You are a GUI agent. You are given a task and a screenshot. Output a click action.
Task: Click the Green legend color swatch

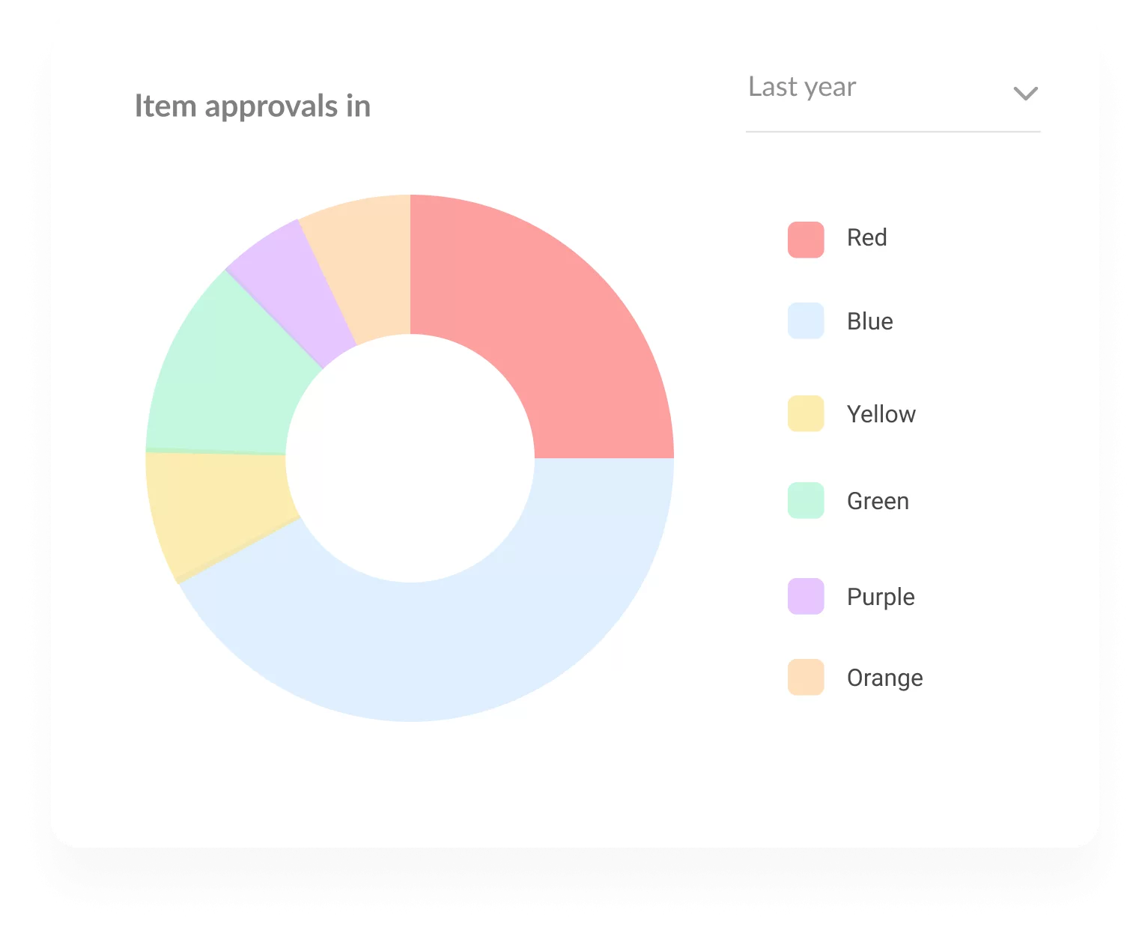(x=806, y=501)
